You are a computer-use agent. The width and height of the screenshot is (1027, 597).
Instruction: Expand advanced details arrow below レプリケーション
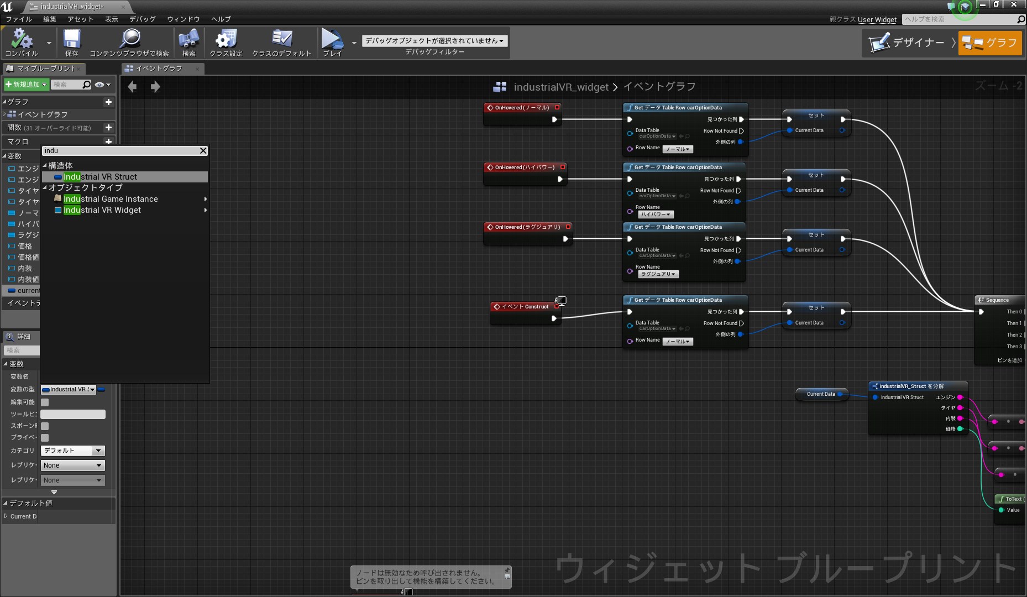tap(54, 492)
